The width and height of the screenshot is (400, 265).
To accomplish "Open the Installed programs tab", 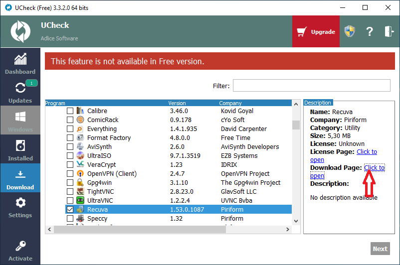I will (x=20, y=149).
